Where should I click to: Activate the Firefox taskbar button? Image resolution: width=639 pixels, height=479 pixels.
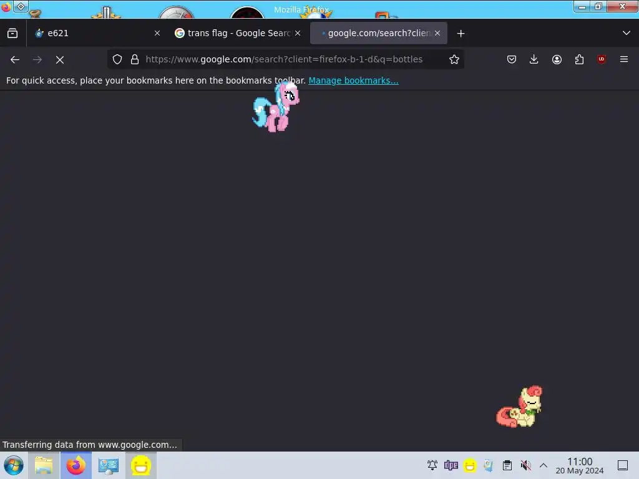click(76, 465)
